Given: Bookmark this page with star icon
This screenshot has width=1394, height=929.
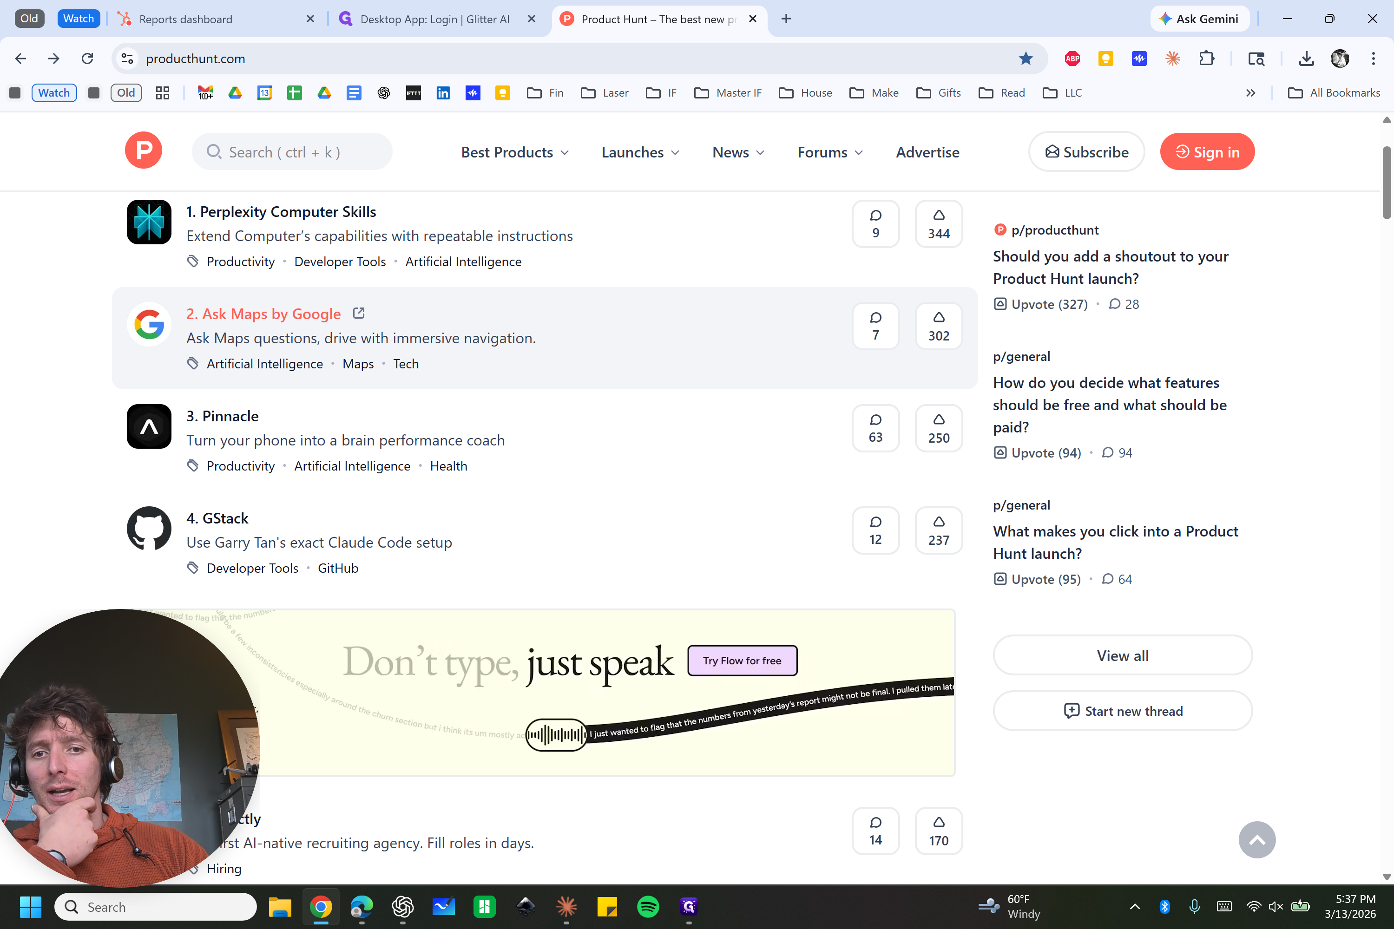Looking at the screenshot, I should tap(1026, 59).
